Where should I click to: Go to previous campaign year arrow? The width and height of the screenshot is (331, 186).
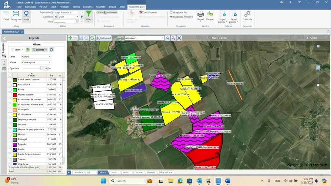point(56,17)
